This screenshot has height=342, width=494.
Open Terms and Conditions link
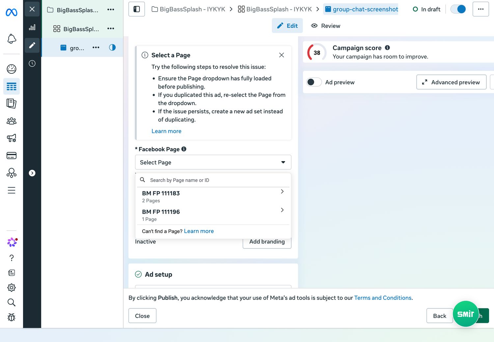click(x=383, y=298)
